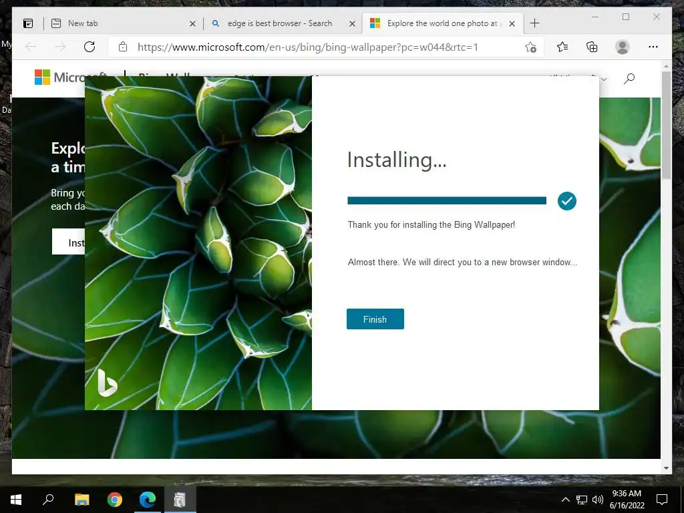Open Edge tab actions menu icon
The width and height of the screenshot is (684, 513).
(28, 23)
